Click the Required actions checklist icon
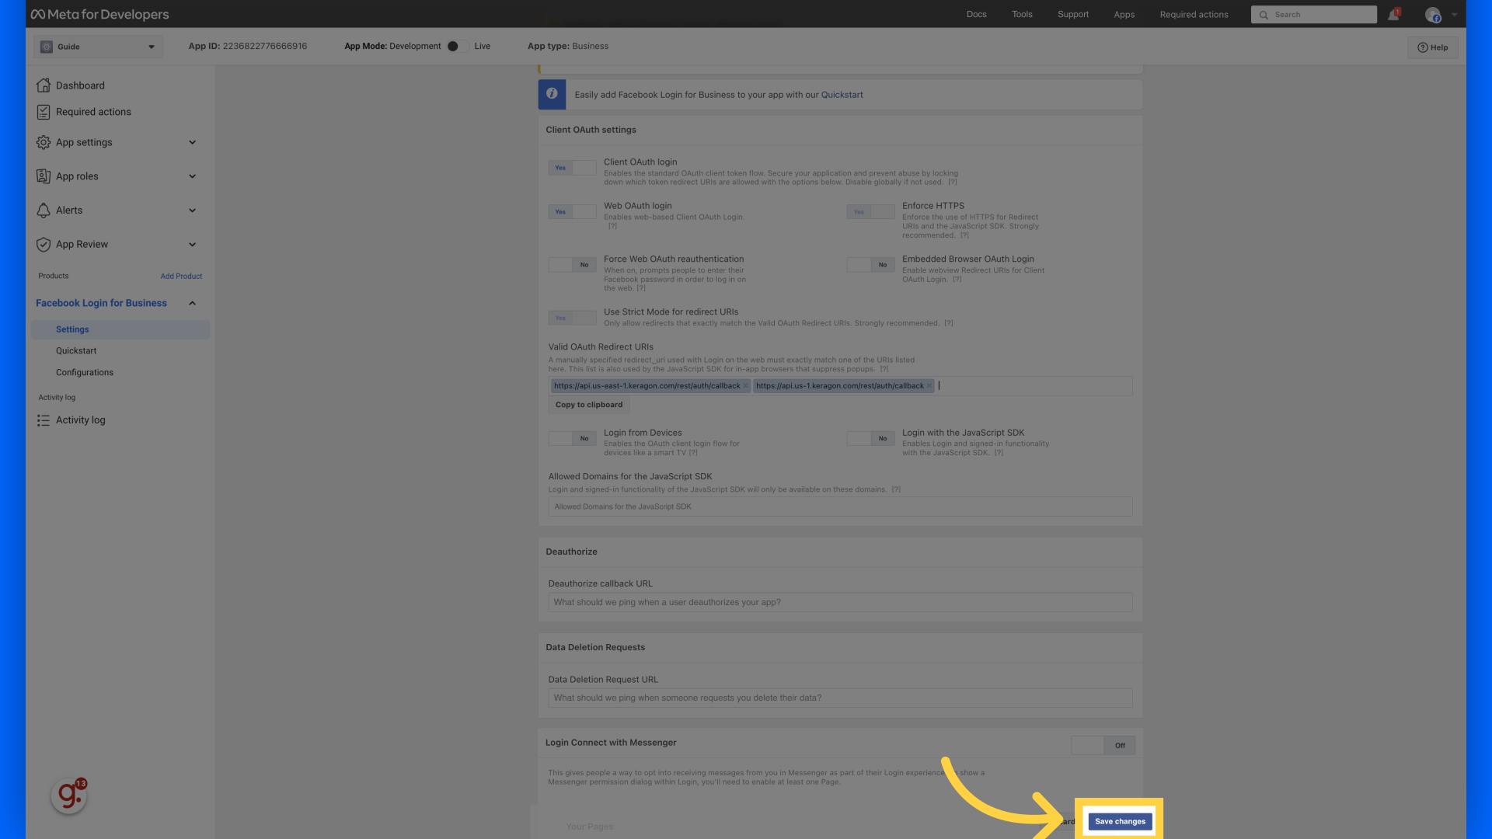1492x839 pixels. [x=44, y=112]
